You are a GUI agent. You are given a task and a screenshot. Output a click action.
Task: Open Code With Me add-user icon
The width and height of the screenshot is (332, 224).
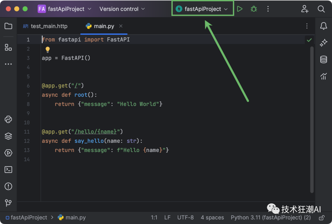[x=304, y=9]
